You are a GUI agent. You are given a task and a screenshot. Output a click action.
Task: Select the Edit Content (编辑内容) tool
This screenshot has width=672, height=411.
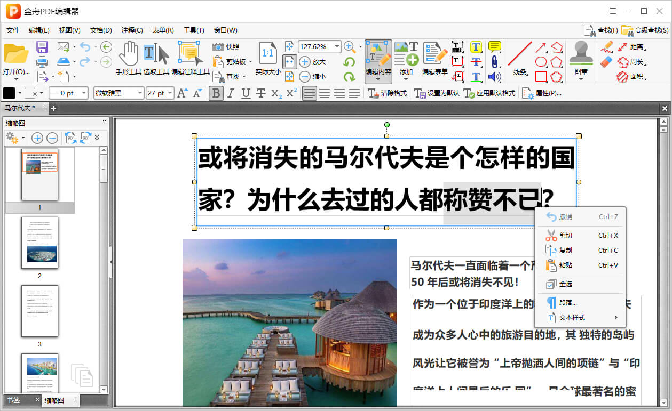coord(378,57)
